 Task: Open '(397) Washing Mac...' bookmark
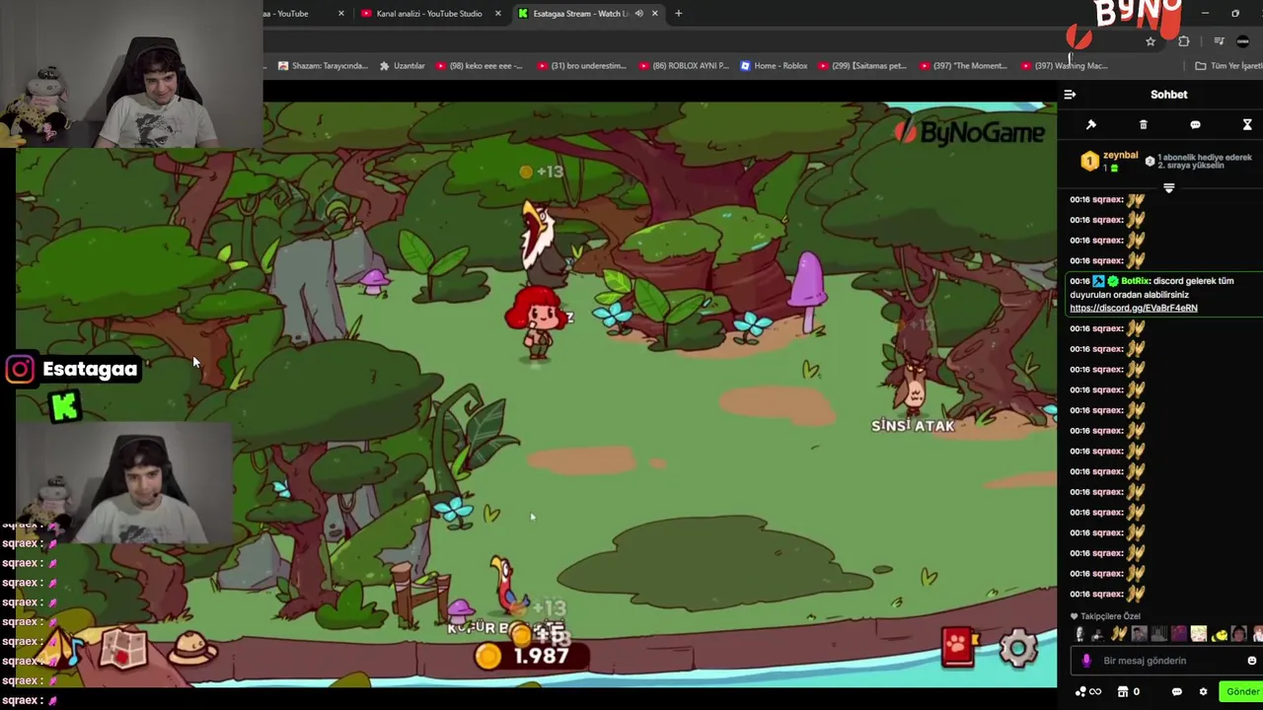tap(1064, 66)
